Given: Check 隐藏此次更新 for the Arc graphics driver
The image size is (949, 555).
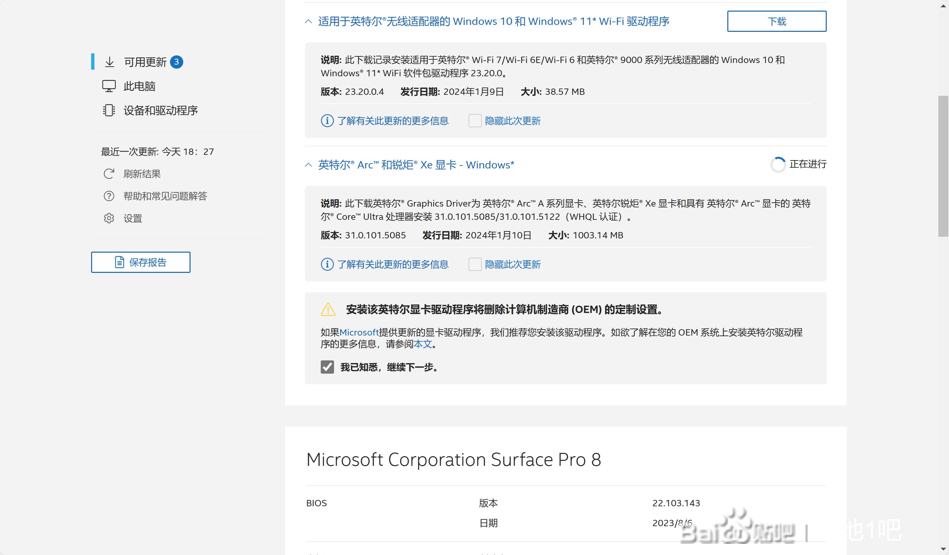Looking at the screenshot, I should tap(475, 265).
